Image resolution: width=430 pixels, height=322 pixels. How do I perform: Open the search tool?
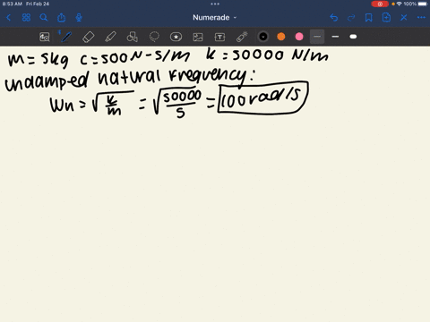point(44,18)
